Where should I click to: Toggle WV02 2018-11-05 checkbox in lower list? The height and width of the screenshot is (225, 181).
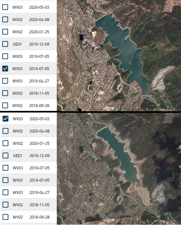point(5,205)
